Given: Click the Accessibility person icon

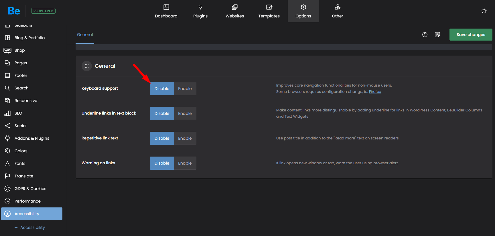Looking at the screenshot, I should [x=7, y=214].
